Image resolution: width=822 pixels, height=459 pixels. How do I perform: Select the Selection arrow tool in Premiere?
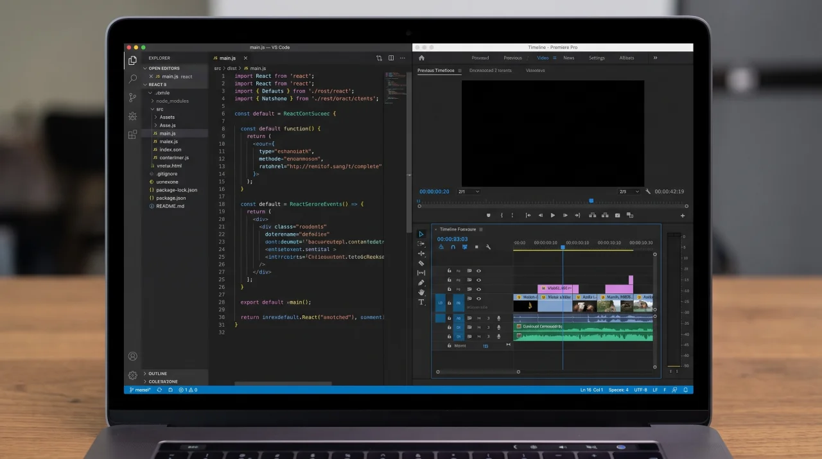421,234
